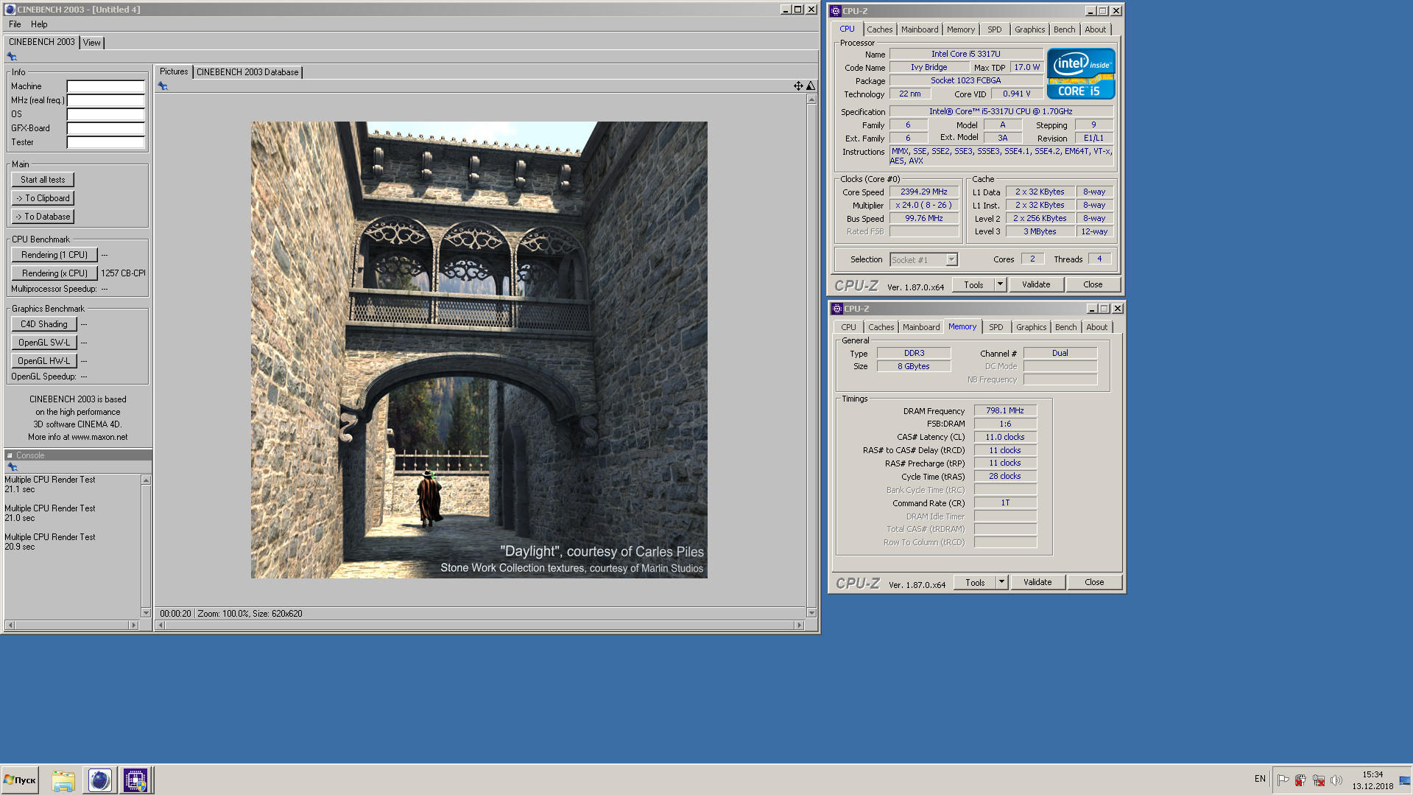The image size is (1413, 795).
Task: Click Tools button in lower CPU-Z window
Action: click(x=975, y=582)
